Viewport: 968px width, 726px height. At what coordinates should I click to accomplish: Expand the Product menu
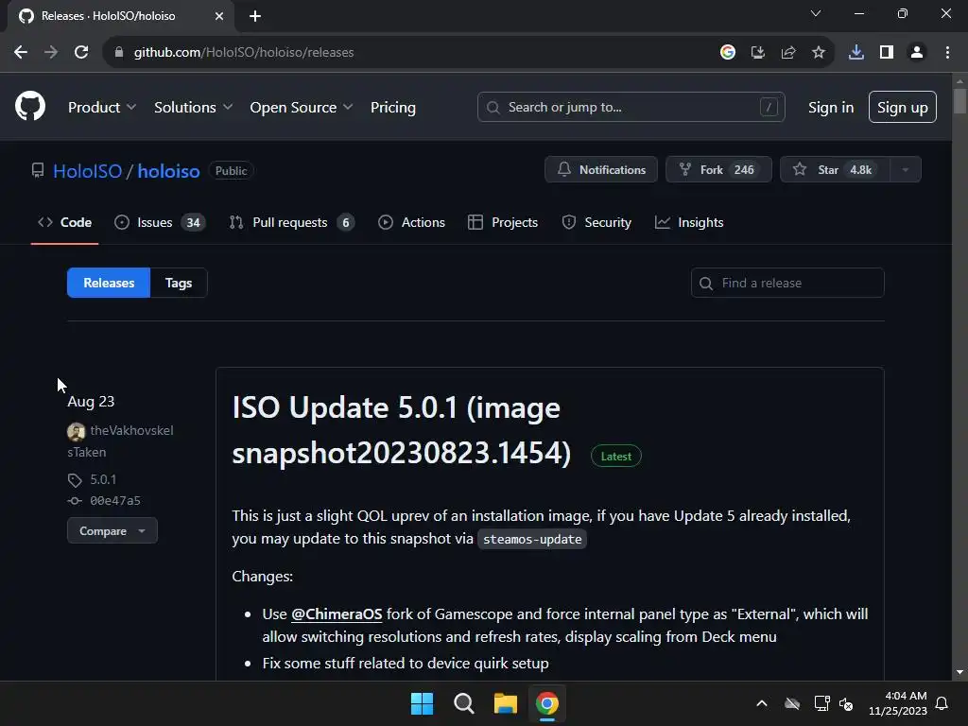pos(102,108)
